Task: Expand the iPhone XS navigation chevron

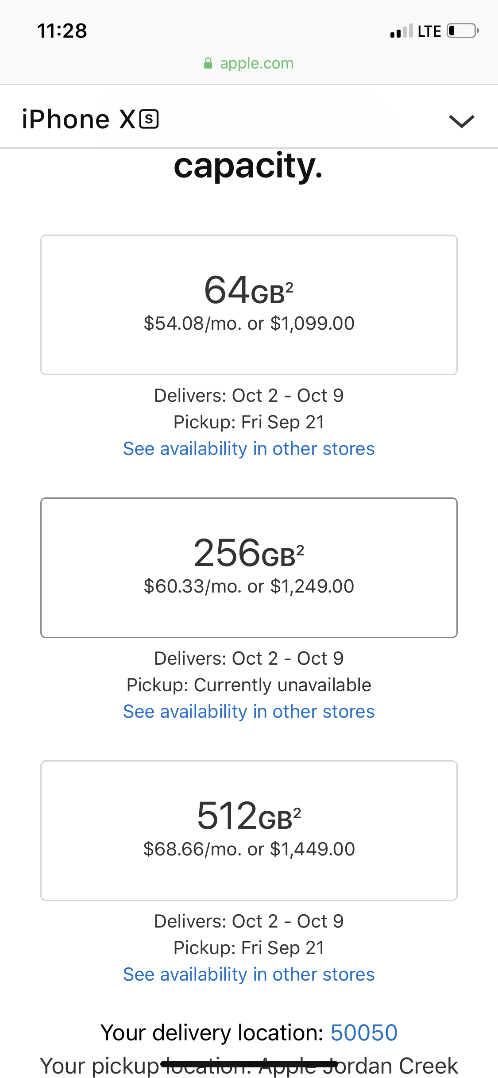Action: [462, 121]
